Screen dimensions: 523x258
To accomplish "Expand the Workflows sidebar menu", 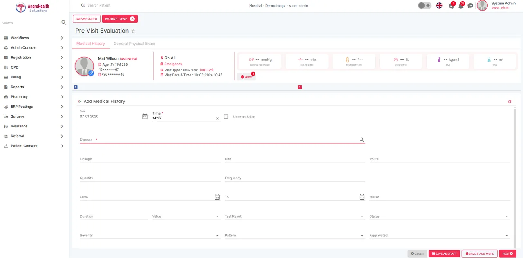I will click(x=34, y=38).
